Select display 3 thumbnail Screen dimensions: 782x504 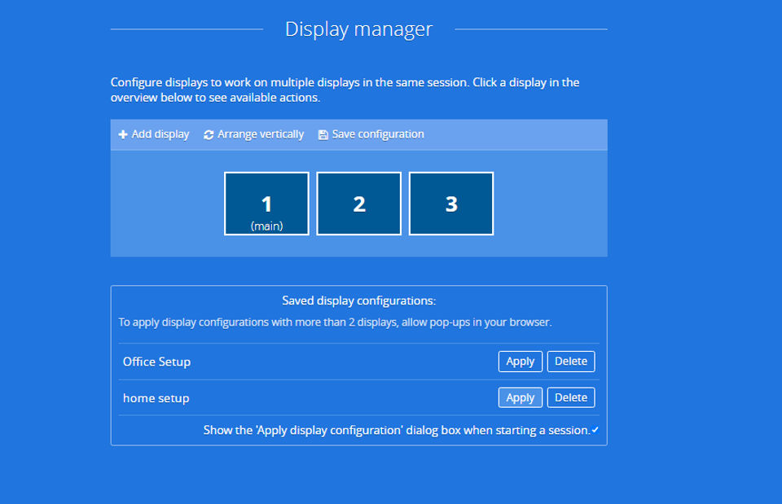click(x=451, y=204)
